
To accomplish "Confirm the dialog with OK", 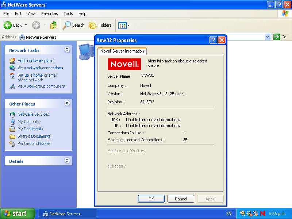I will 151,199.
